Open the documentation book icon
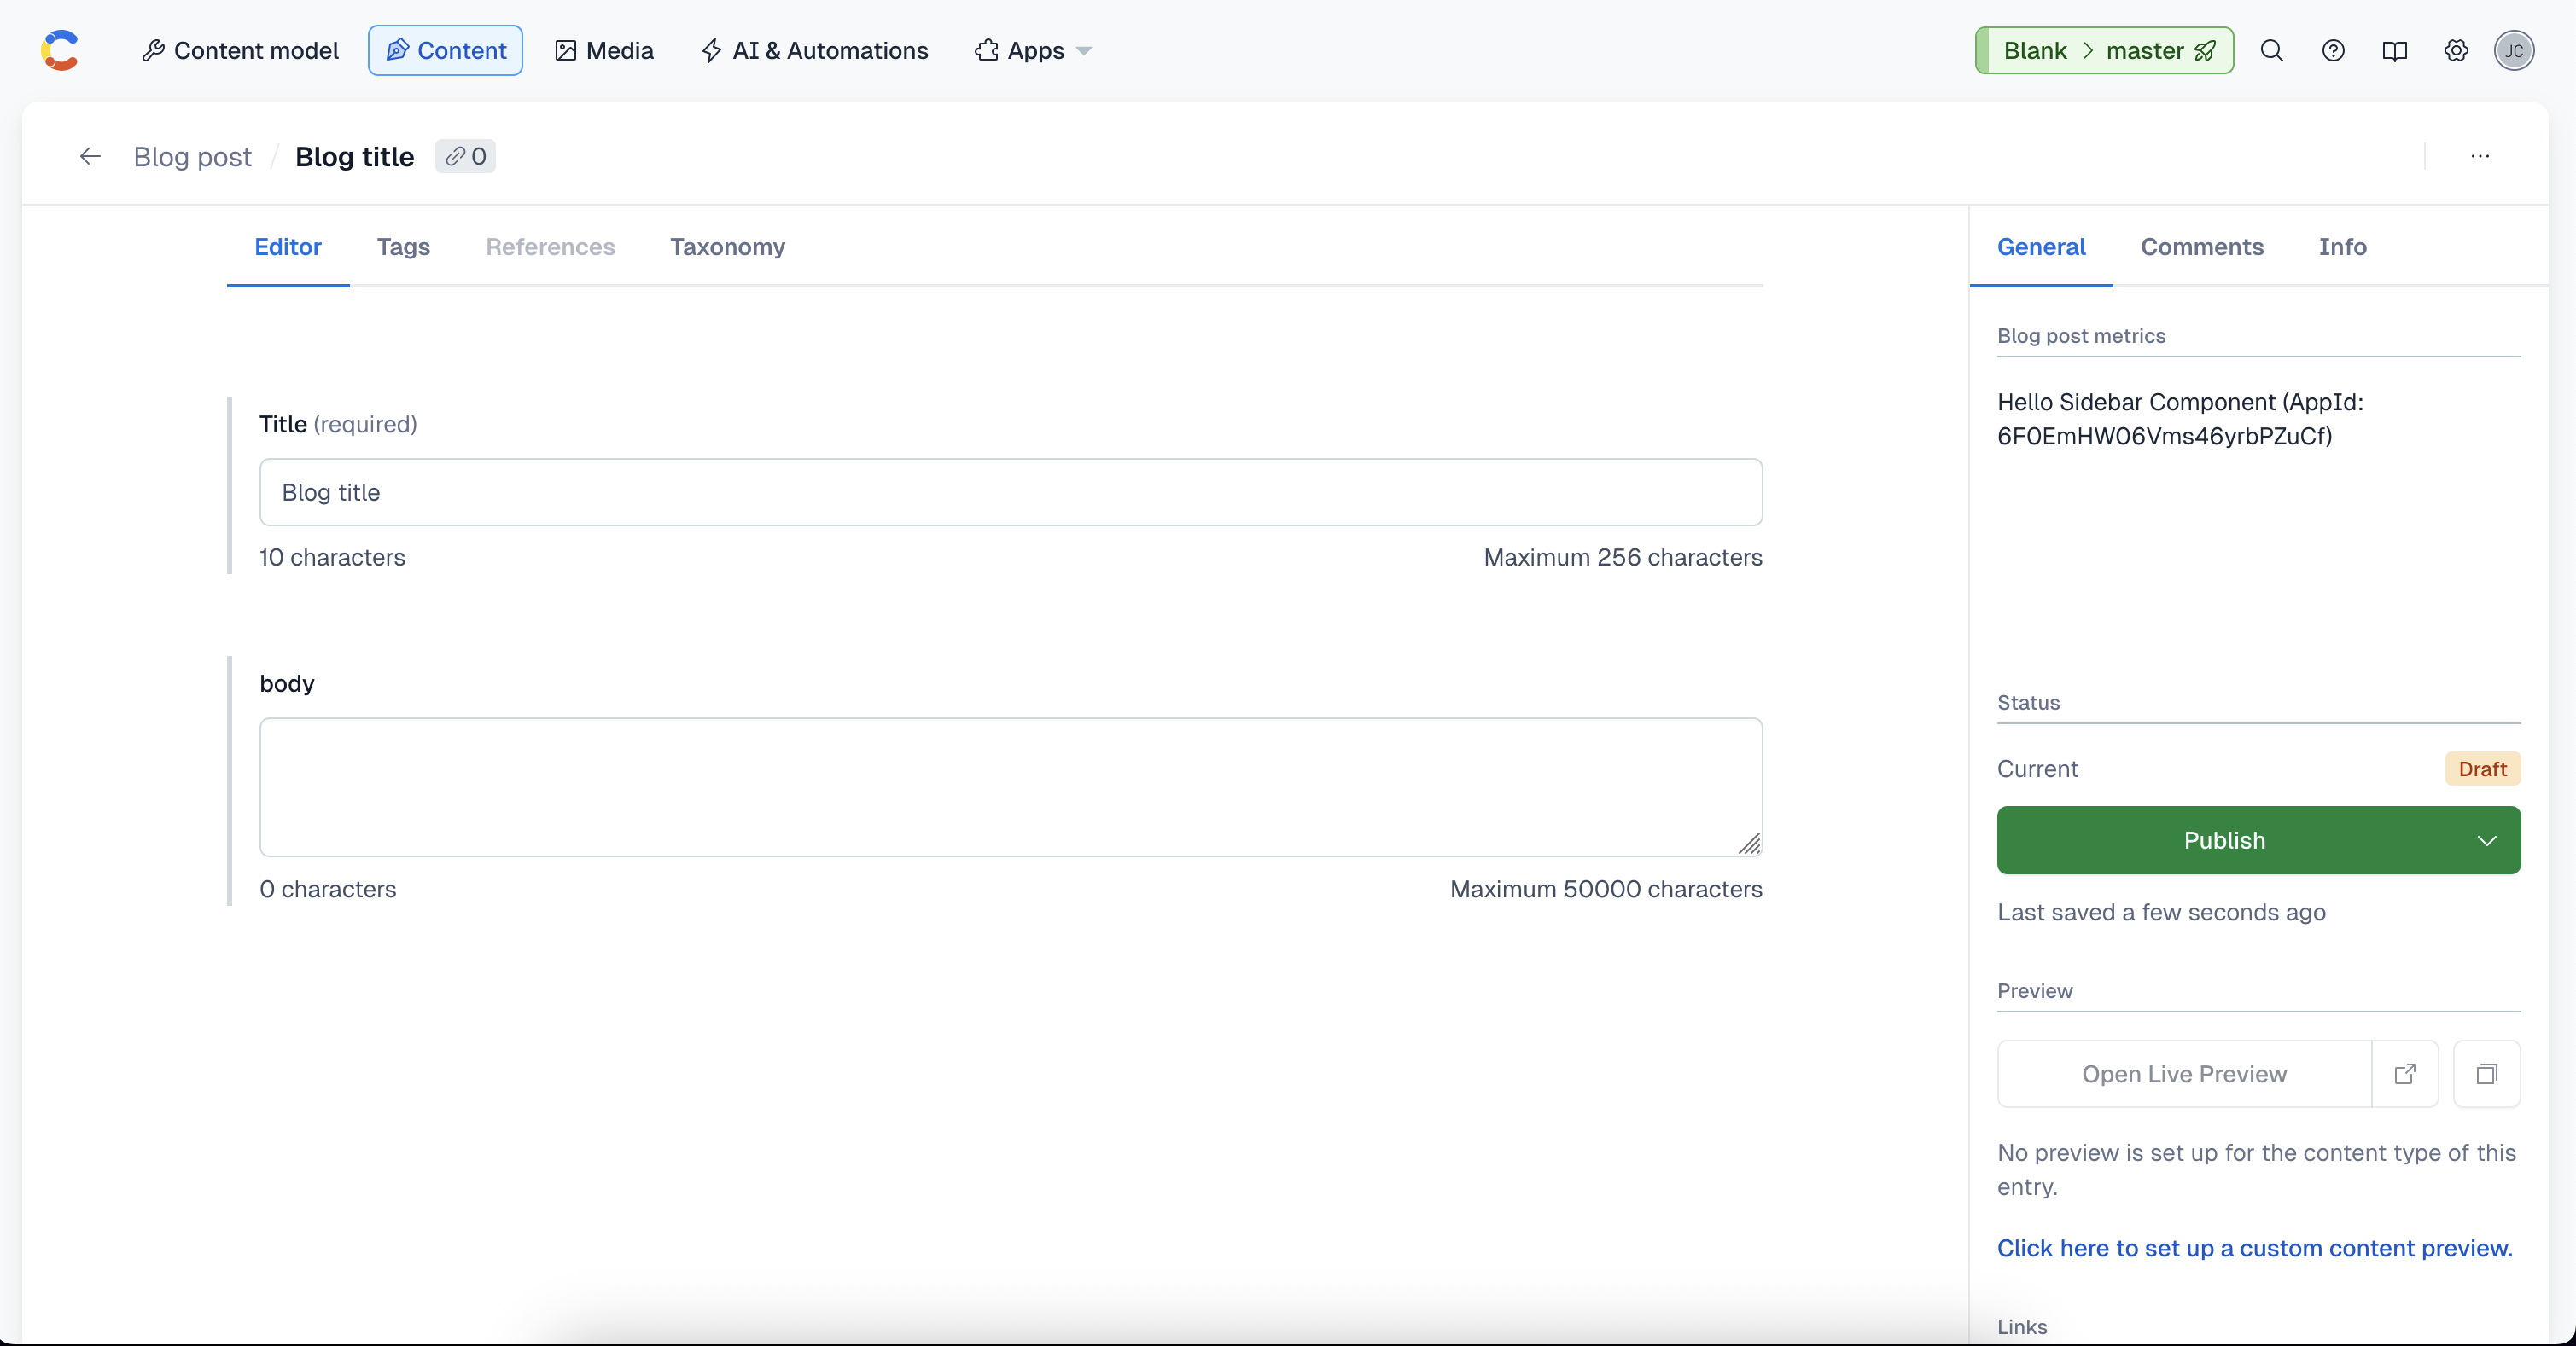The width and height of the screenshot is (2576, 1346). [2394, 50]
